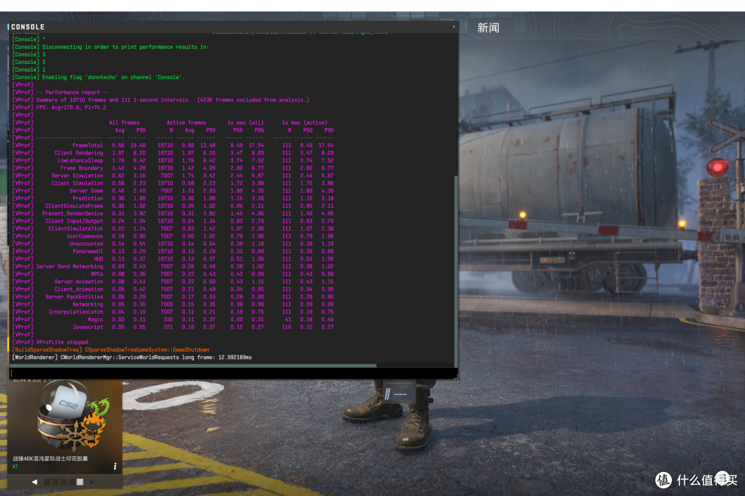Click the ClientSimulateTick row label

click(76, 229)
